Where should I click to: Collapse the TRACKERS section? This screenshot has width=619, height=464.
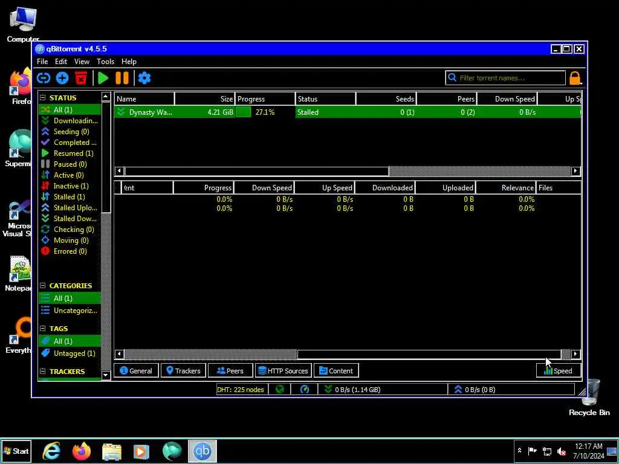(43, 372)
